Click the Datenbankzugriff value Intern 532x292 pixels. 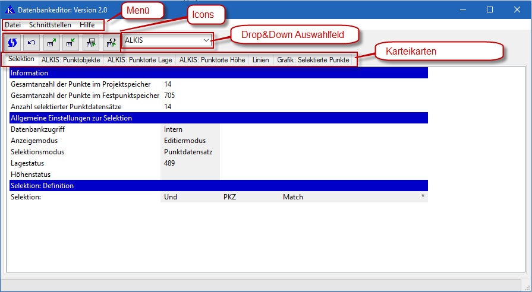(174, 129)
